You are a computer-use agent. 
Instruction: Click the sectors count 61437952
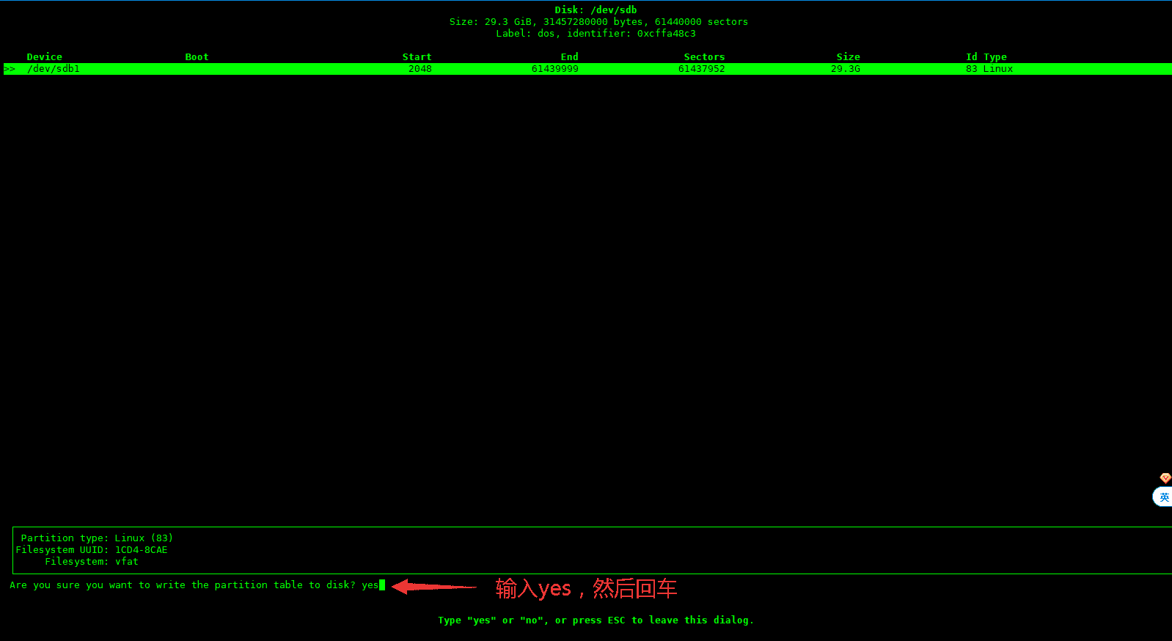pyautogui.click(x=701, y=69)
